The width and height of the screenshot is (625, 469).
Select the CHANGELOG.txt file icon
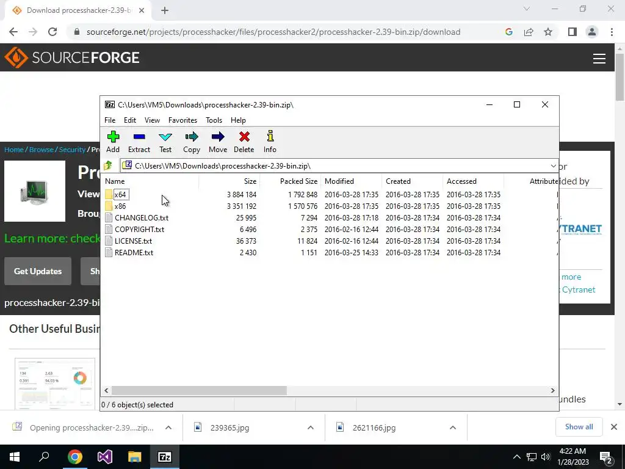tap(109, 218)
